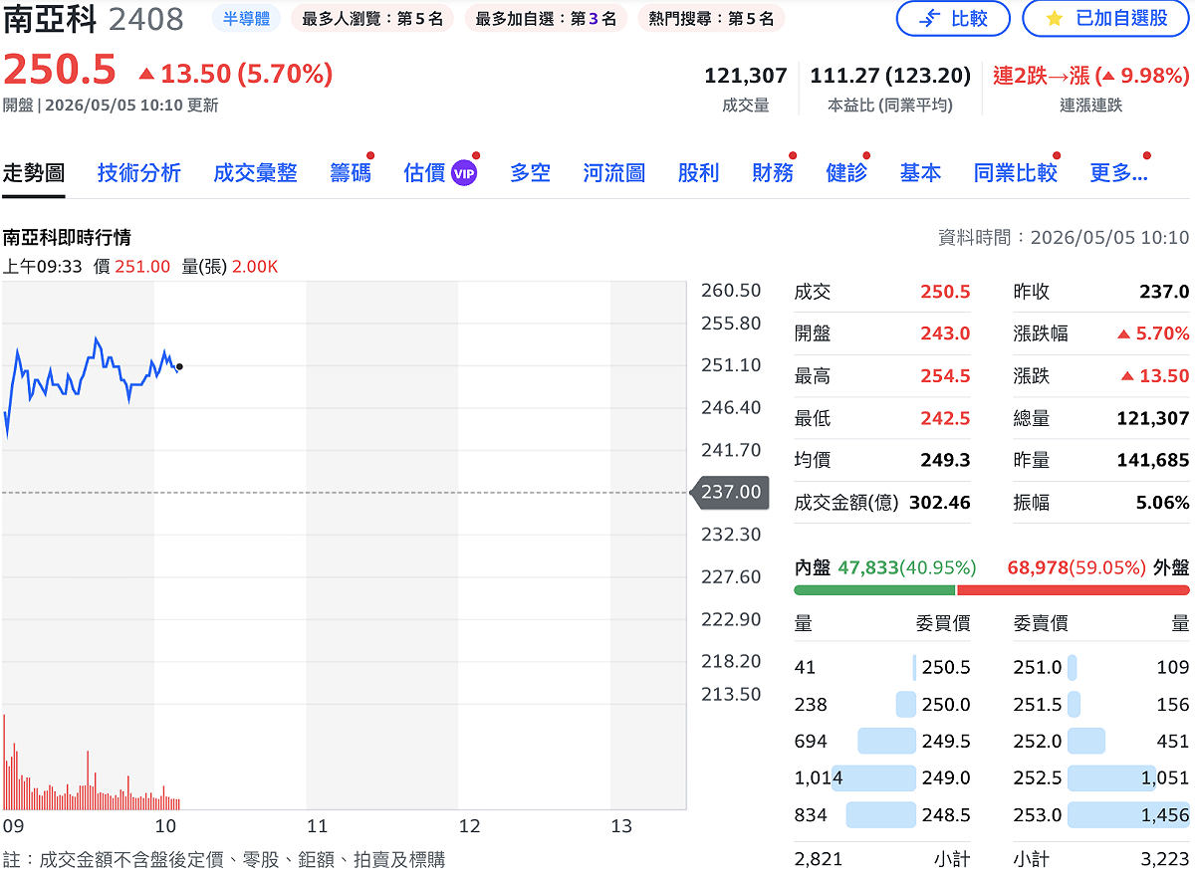Open the 健診 tab

click(846, 173)
